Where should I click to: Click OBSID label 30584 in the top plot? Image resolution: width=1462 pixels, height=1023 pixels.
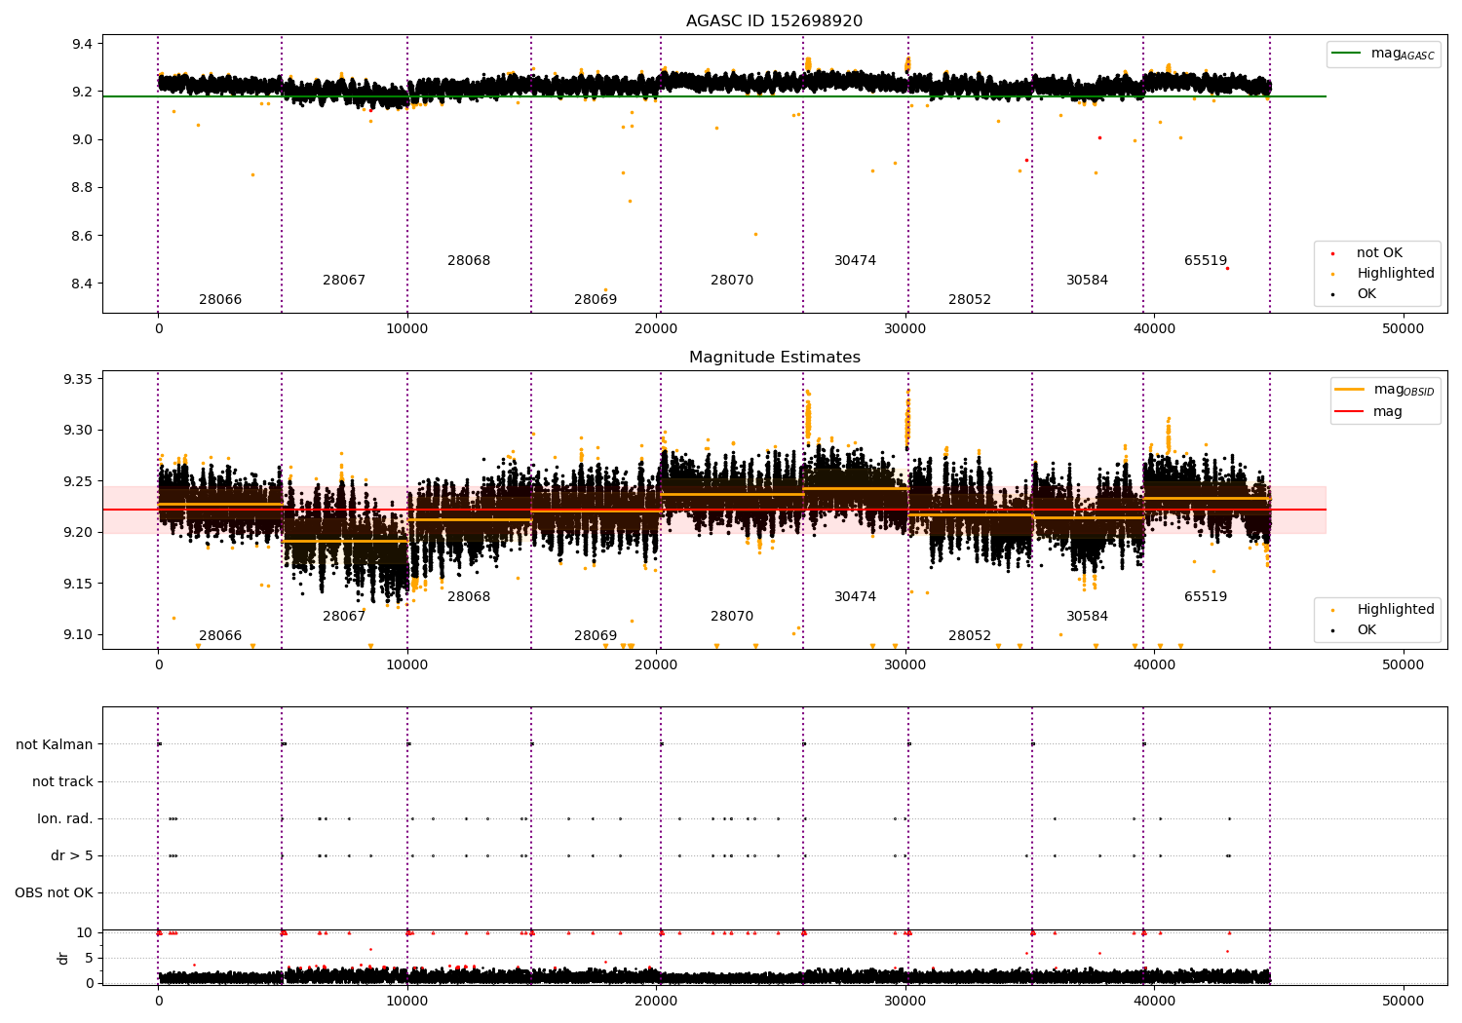[1087, 281]
